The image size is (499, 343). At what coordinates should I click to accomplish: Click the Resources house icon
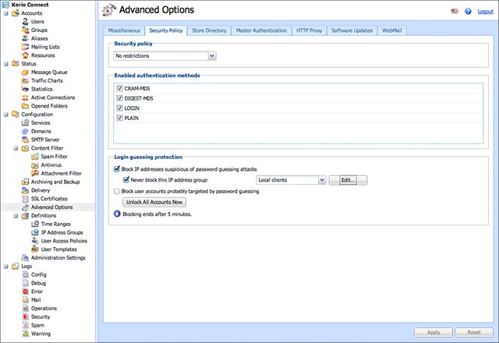click(26, 55)
